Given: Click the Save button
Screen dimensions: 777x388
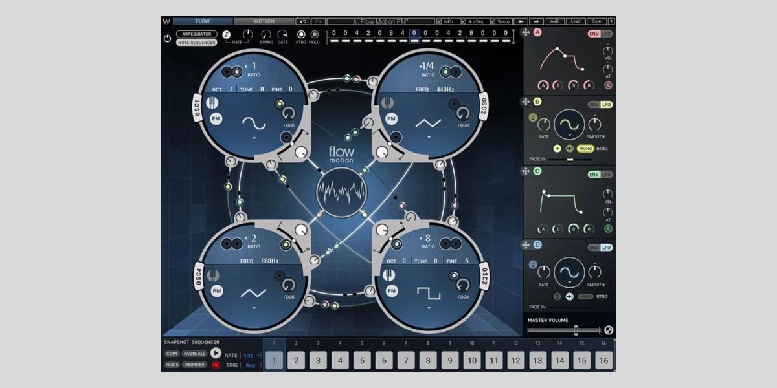Looking at the screenshot, I should 596,21.
